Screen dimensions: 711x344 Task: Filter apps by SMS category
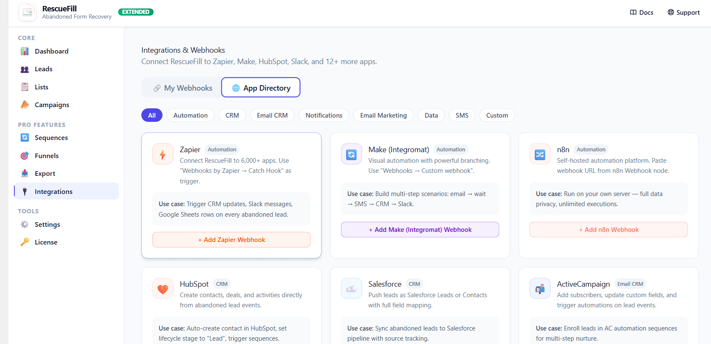pyautogui.click(x=462, y=115)
